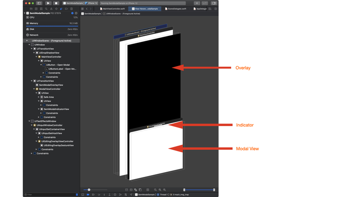
Task: Open the symbol navigator
Action: tap(41, 9)
